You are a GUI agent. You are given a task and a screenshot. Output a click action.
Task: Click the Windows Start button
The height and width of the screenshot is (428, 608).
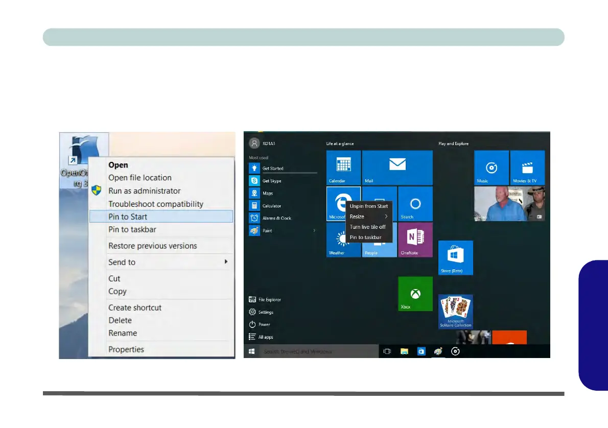pos(252,351)
